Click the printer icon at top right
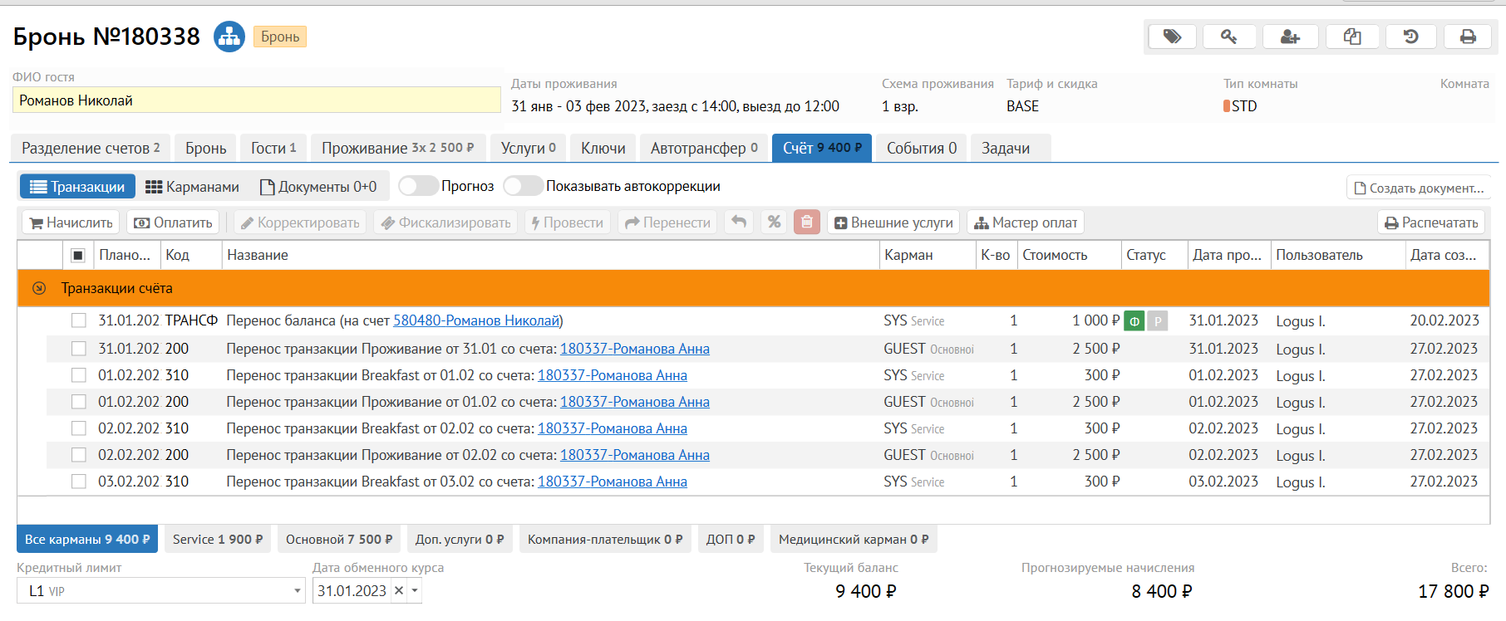This screenshot has height=621, width=1506. 1469,37
